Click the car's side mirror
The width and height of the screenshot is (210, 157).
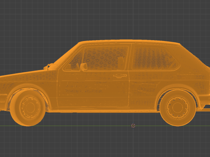pos(84,67)
